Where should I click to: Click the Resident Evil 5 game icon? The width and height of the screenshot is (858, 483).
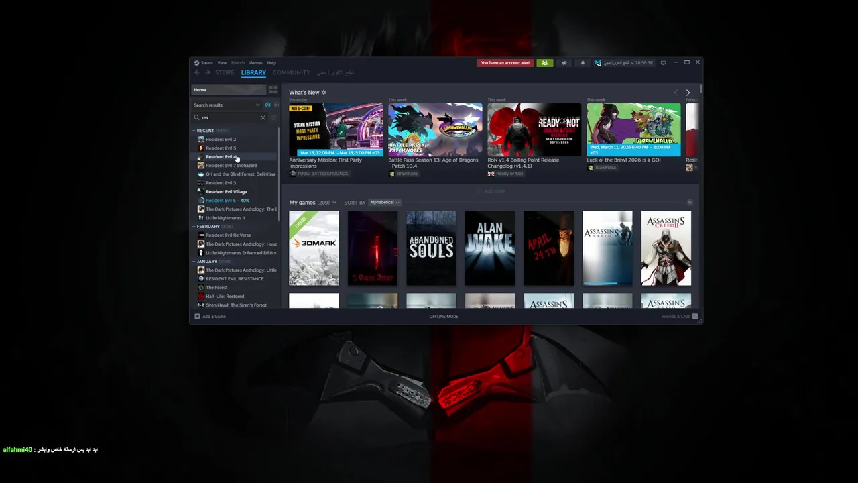pos(201,148)
